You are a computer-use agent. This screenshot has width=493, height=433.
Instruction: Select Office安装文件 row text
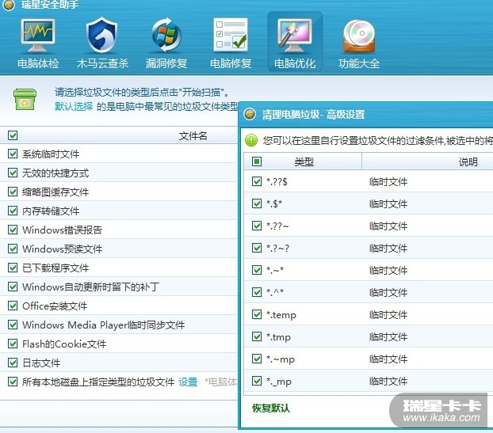[55, 306]
